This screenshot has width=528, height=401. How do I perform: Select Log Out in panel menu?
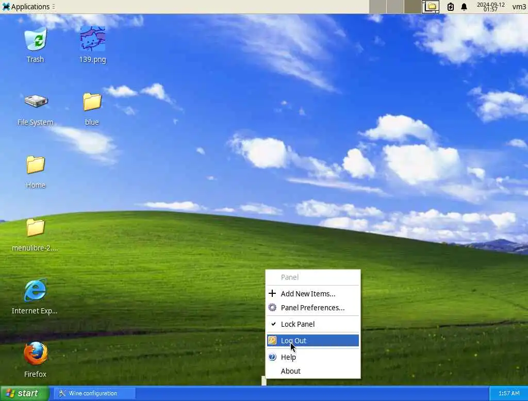pyautogui.click(x=313, y=340)
